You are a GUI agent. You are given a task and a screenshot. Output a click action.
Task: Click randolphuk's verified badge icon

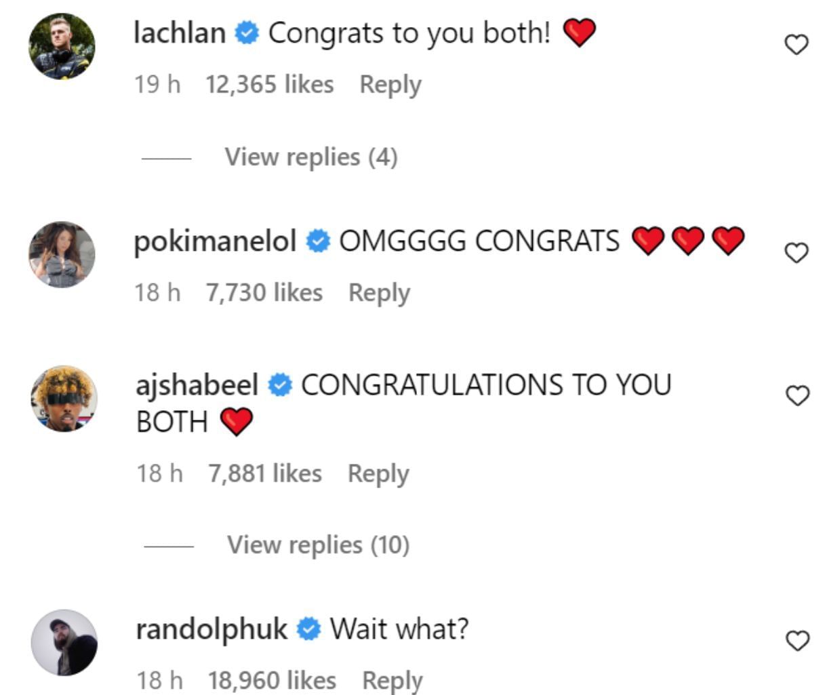tap(307, 629)
